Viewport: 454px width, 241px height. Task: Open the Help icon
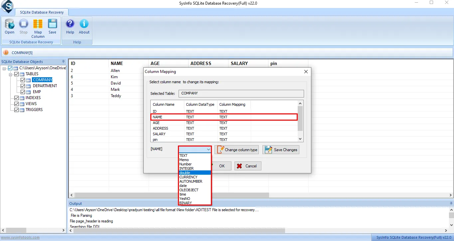pos(70,25)
